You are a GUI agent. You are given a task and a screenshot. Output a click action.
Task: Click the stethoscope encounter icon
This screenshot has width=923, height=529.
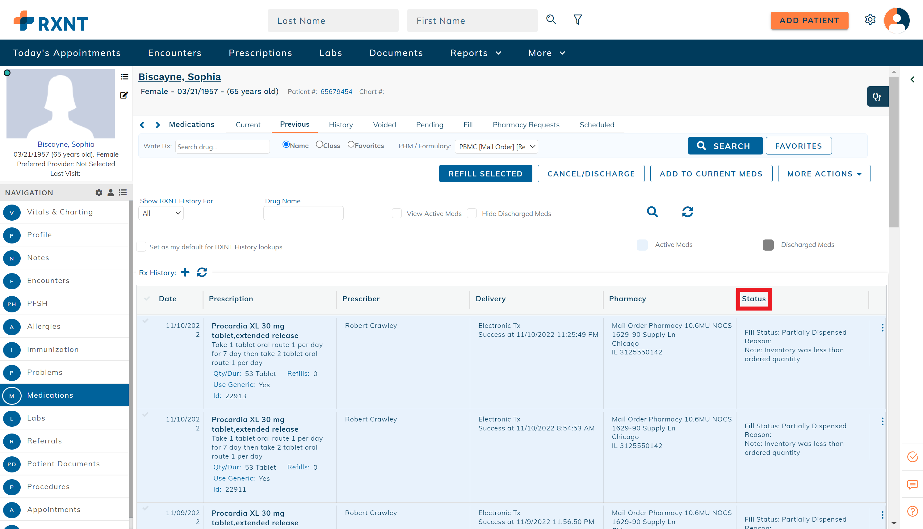coord(877,97)
